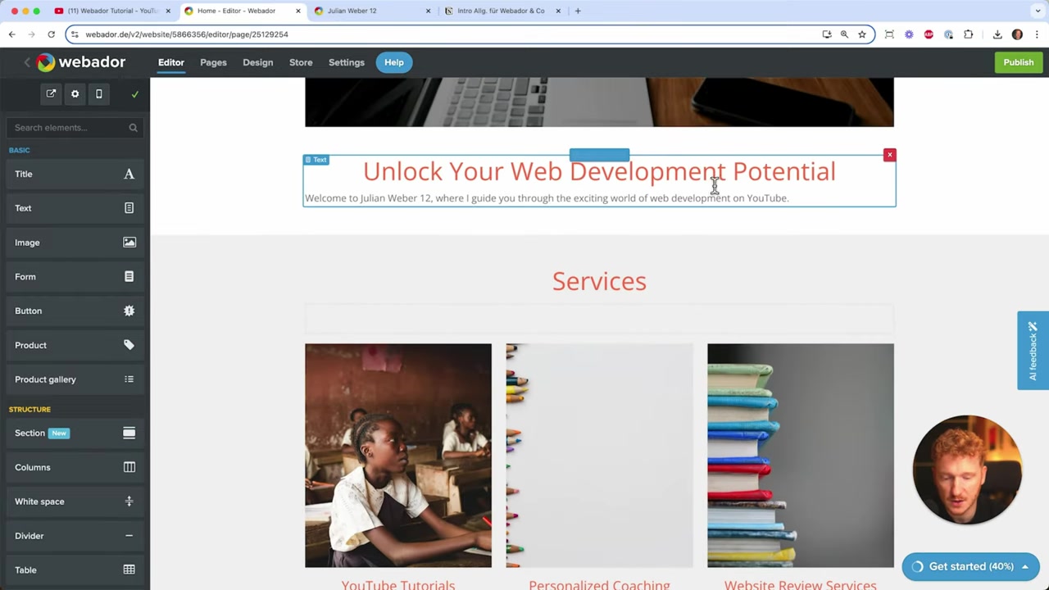Open the AI feedback side tab
The height and width of the screenshot is (590, 1049).
coord(1033,351)
